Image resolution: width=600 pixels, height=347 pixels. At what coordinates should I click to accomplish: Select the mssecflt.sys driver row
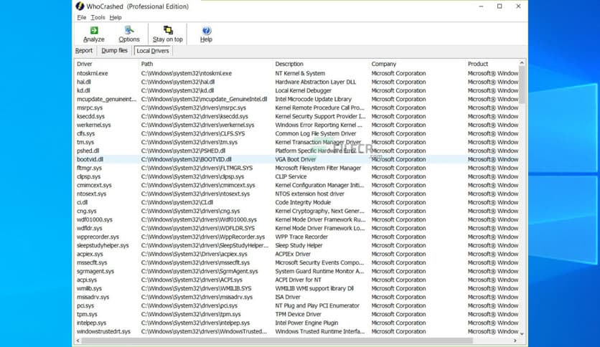pos(297,262)
